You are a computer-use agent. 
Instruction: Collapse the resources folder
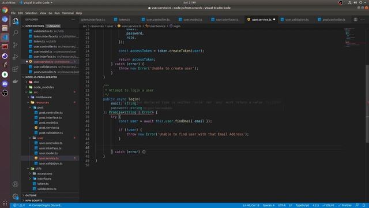click(42, 102)
